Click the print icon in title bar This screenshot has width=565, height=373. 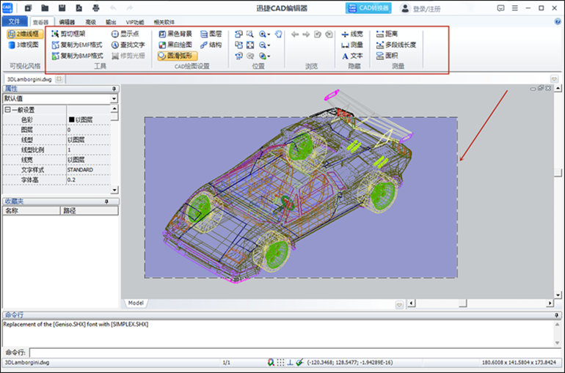click(x=96, y=8)
